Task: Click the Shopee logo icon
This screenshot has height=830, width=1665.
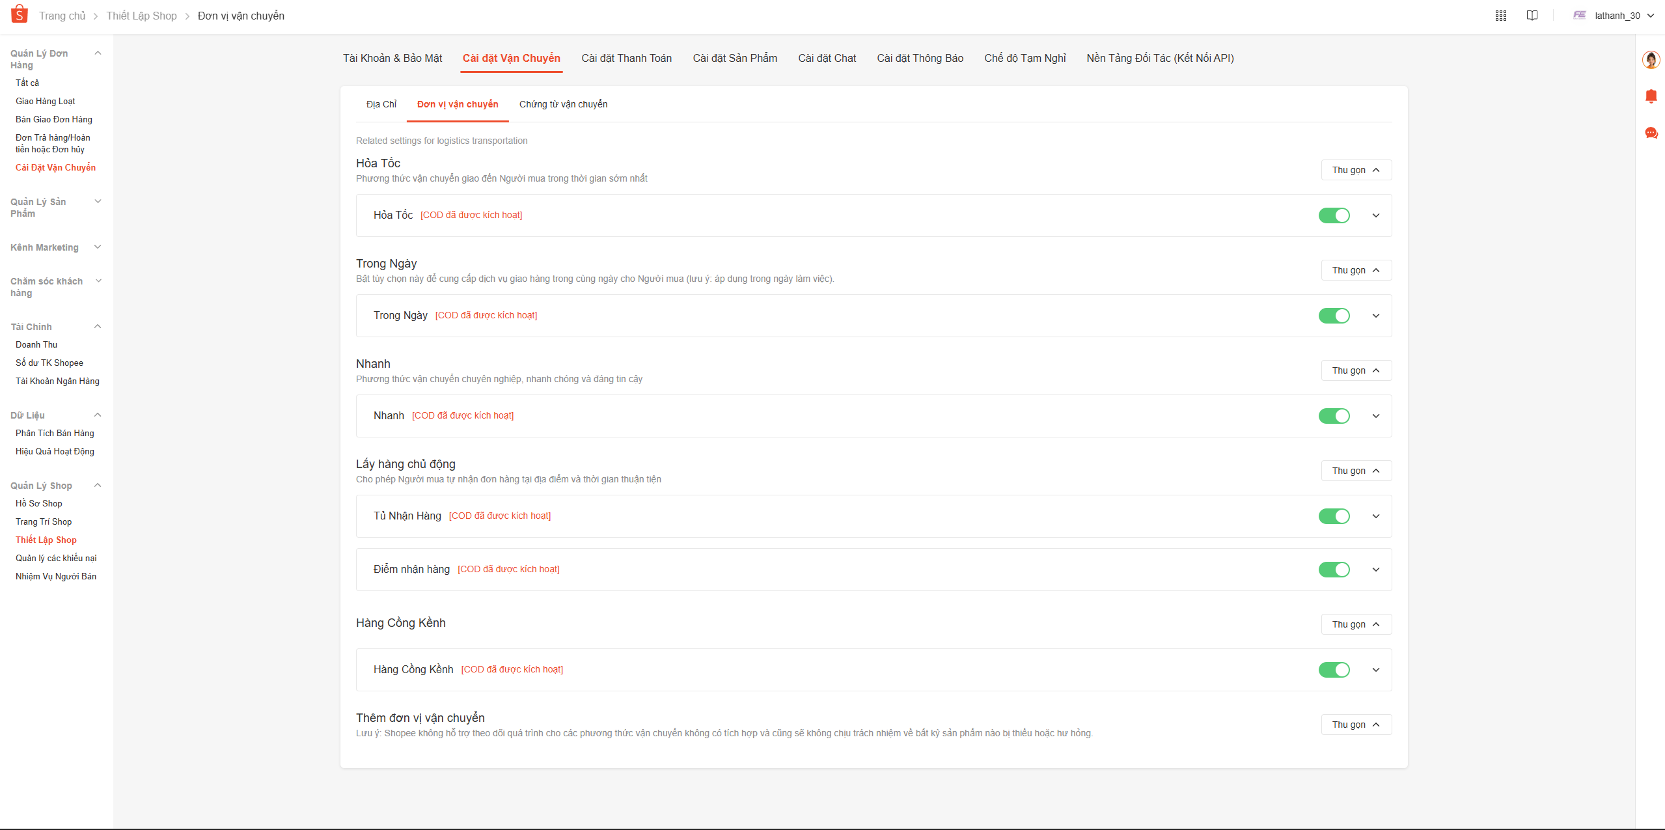Action: tap(20, 14)
